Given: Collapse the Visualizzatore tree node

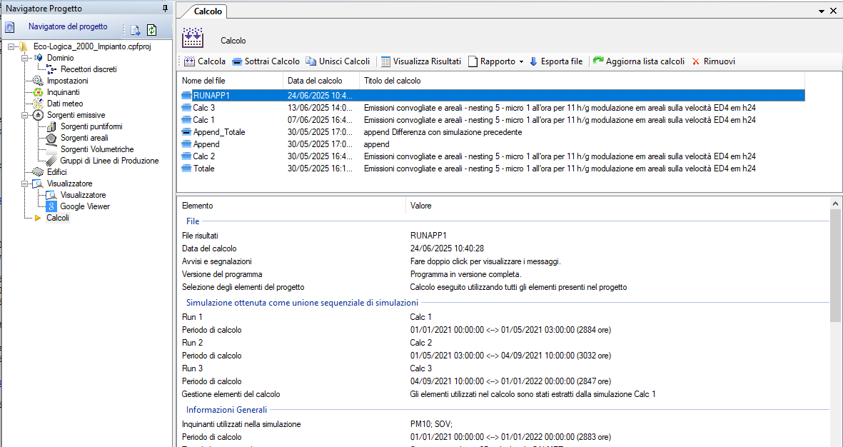Looking at the screenshot, I should click(x=25, y=184).
